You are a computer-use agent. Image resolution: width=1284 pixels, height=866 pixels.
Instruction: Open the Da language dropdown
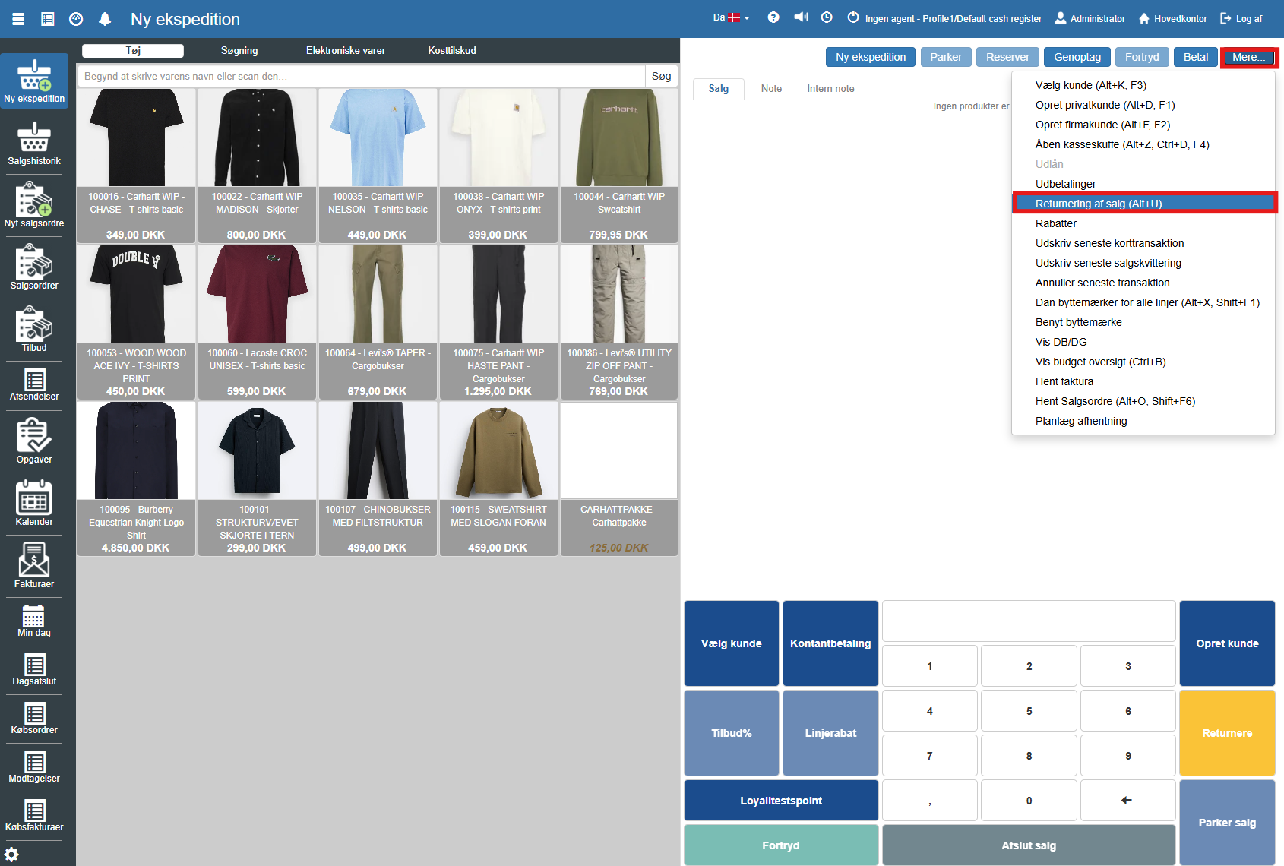pyautogui.click(x=731, y=17)
